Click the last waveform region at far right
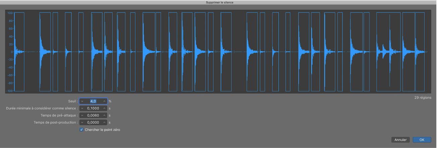437x148 pixels. pyautogui.click(x=420, y=52)
